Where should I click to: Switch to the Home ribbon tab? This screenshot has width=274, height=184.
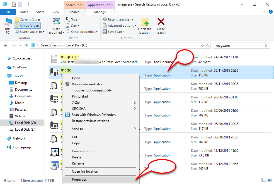pos(24,12)
